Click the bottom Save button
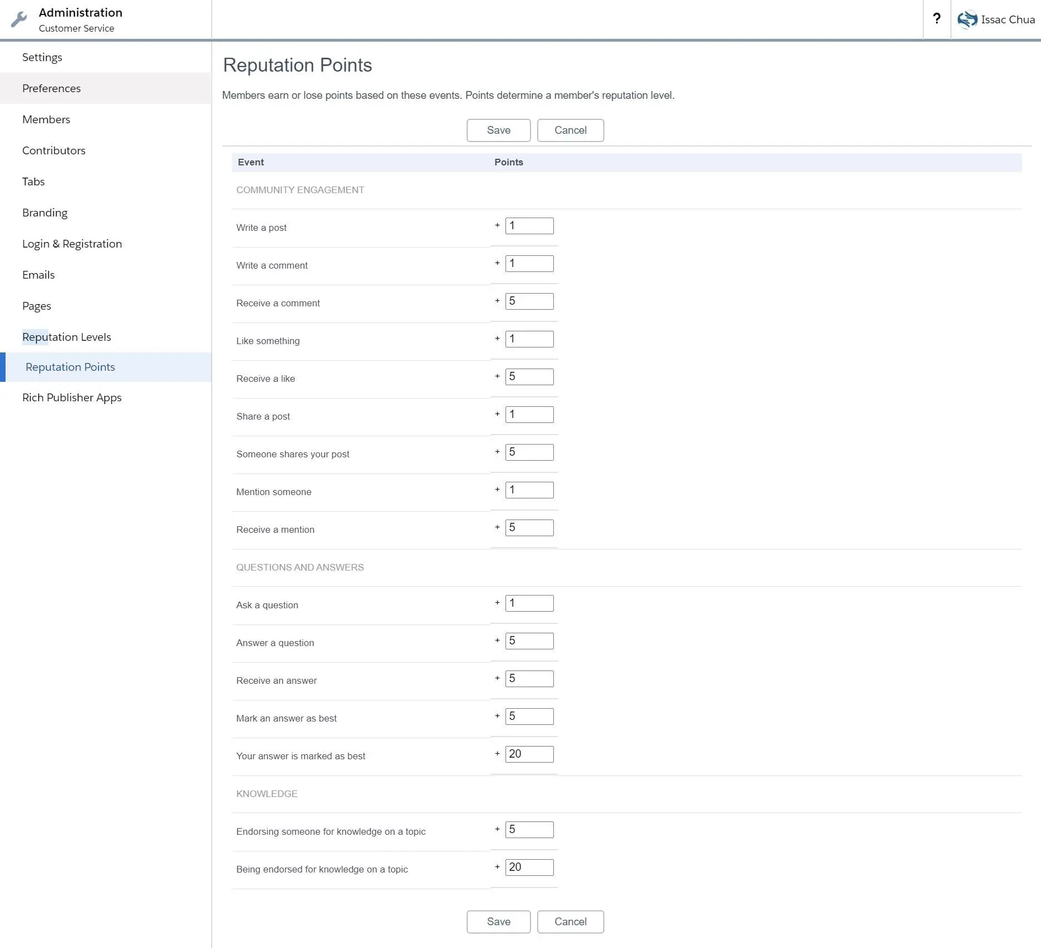1041x948 pixels. (x=498, y=922)
